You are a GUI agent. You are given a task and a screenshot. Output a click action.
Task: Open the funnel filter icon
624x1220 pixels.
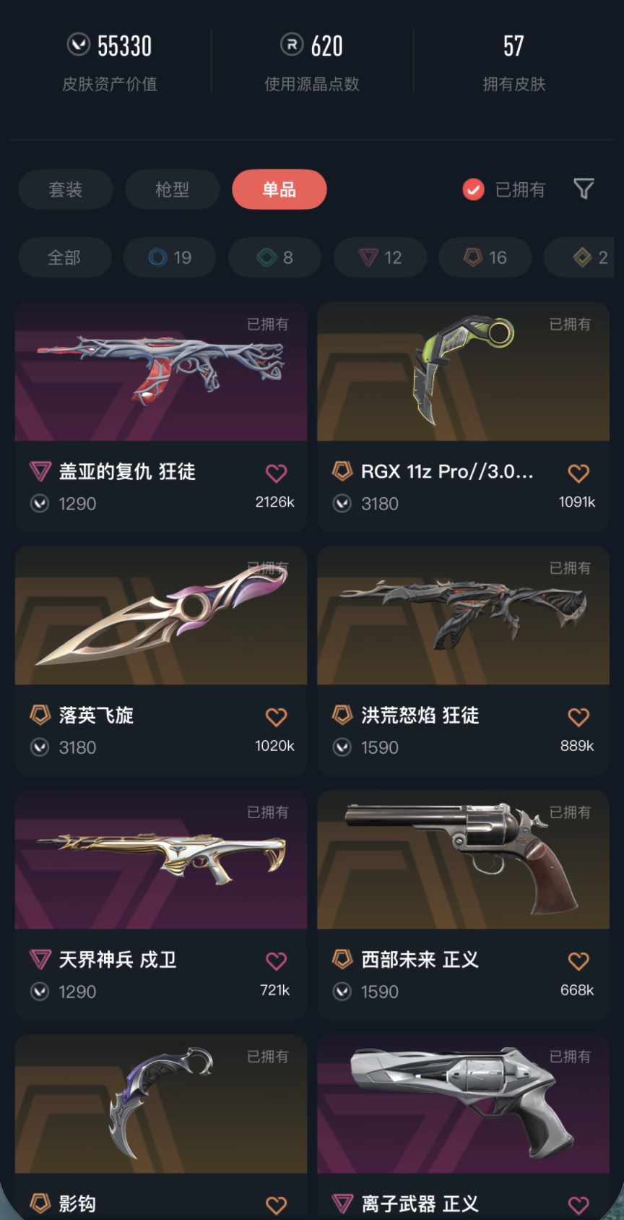click(584, 189)
